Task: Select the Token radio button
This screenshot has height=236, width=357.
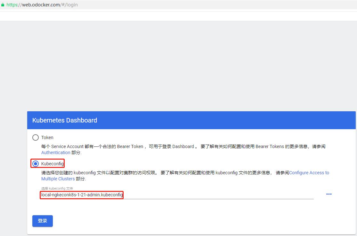Action: pyautogui.click(x=36, y=138)
